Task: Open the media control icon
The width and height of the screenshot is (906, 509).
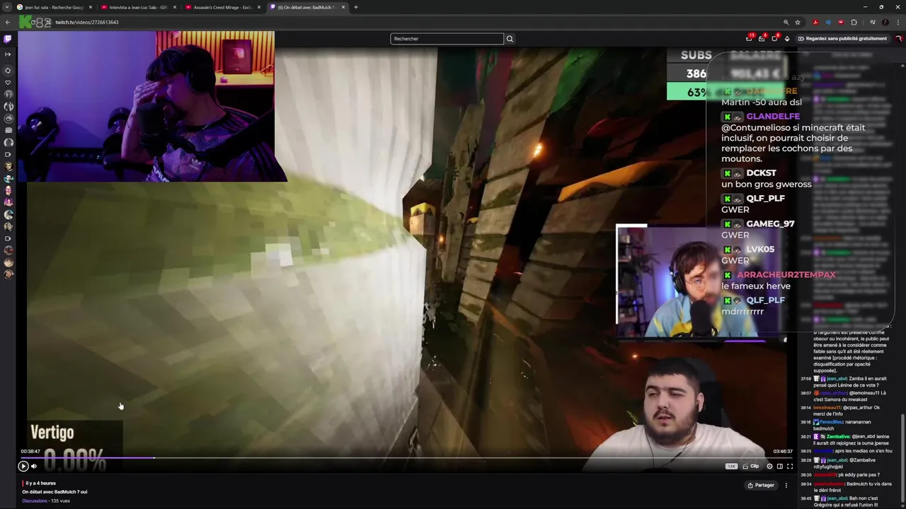Action: (x=872, y=22)
